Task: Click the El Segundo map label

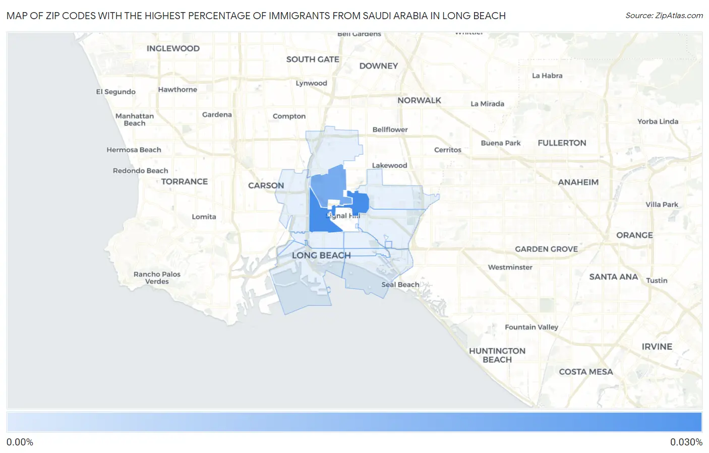Action: [x=115, y=92]
